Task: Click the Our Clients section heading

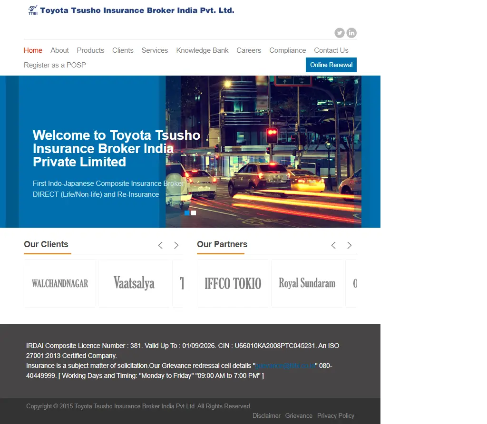Action: (x=46, y=244)
